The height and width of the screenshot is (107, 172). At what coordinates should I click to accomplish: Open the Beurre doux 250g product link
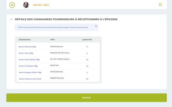(x=26, y=53)
